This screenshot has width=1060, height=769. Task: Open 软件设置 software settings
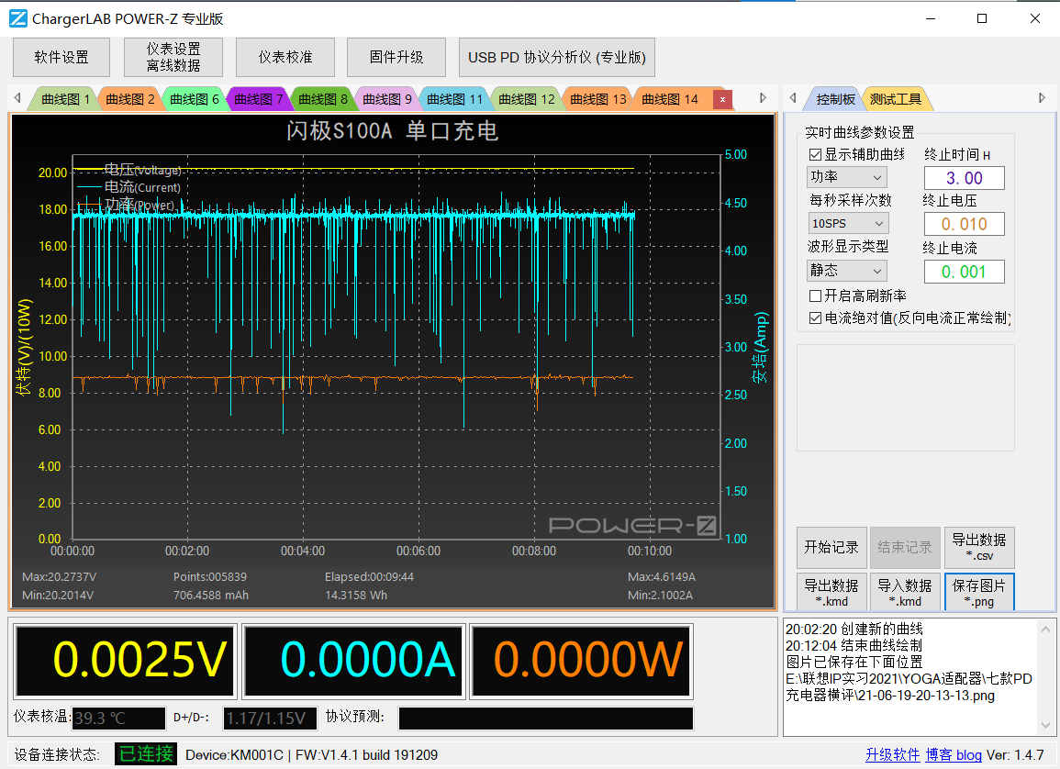coord(61,58)
